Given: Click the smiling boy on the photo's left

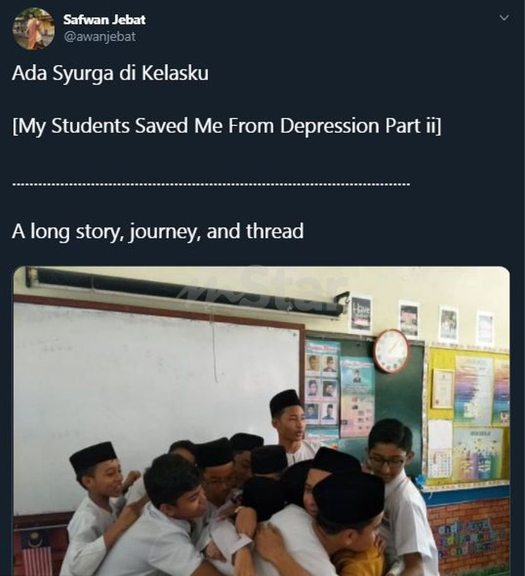Looking at the screenshot, I should tap(97, 489).
